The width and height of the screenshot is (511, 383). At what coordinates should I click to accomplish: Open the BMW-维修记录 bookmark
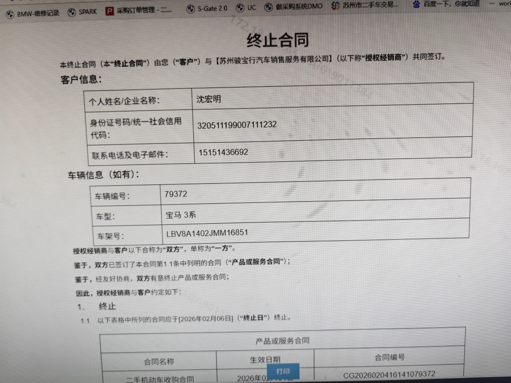[34, 14]
